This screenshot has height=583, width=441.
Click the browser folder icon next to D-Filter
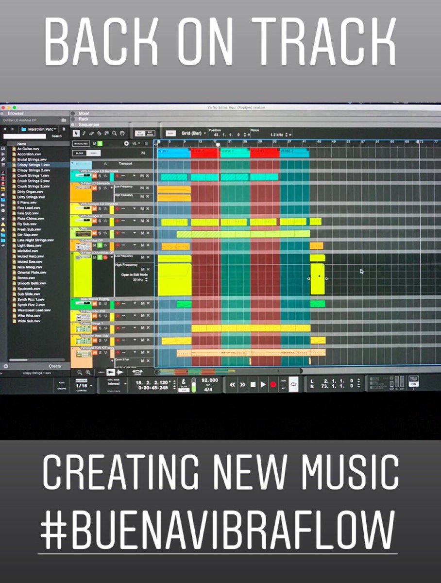click(x=64, y=120)
